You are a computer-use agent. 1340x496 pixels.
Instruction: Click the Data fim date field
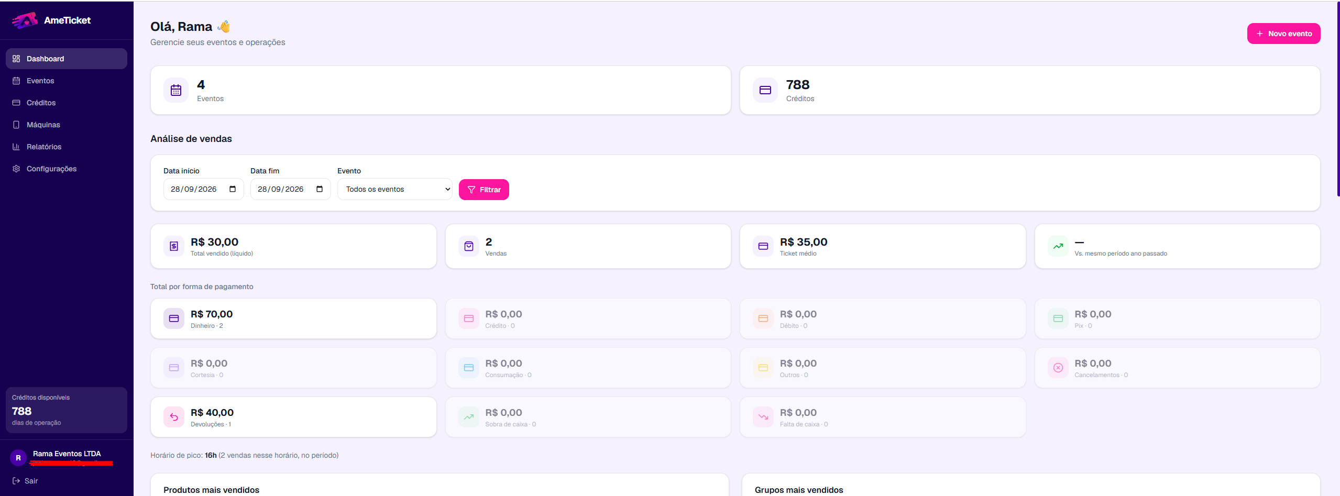click(290, 189)
